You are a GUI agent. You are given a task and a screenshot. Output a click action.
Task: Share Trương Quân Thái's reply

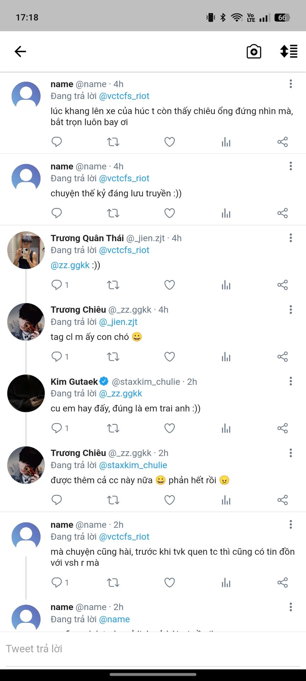(x=282, y=285)
